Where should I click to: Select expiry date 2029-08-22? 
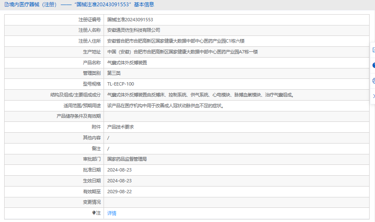click(119, 192)
